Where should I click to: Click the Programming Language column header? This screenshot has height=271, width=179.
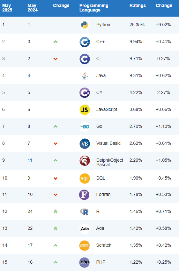click(94, 8)
